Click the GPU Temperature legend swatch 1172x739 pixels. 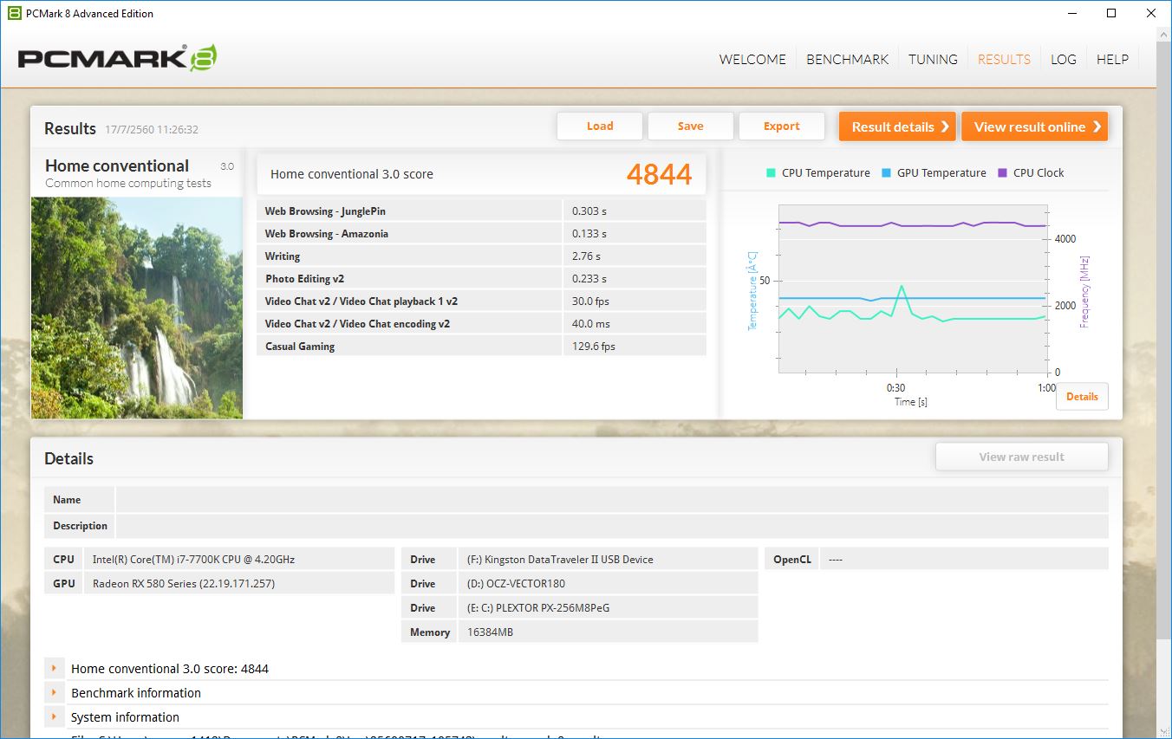886,172
